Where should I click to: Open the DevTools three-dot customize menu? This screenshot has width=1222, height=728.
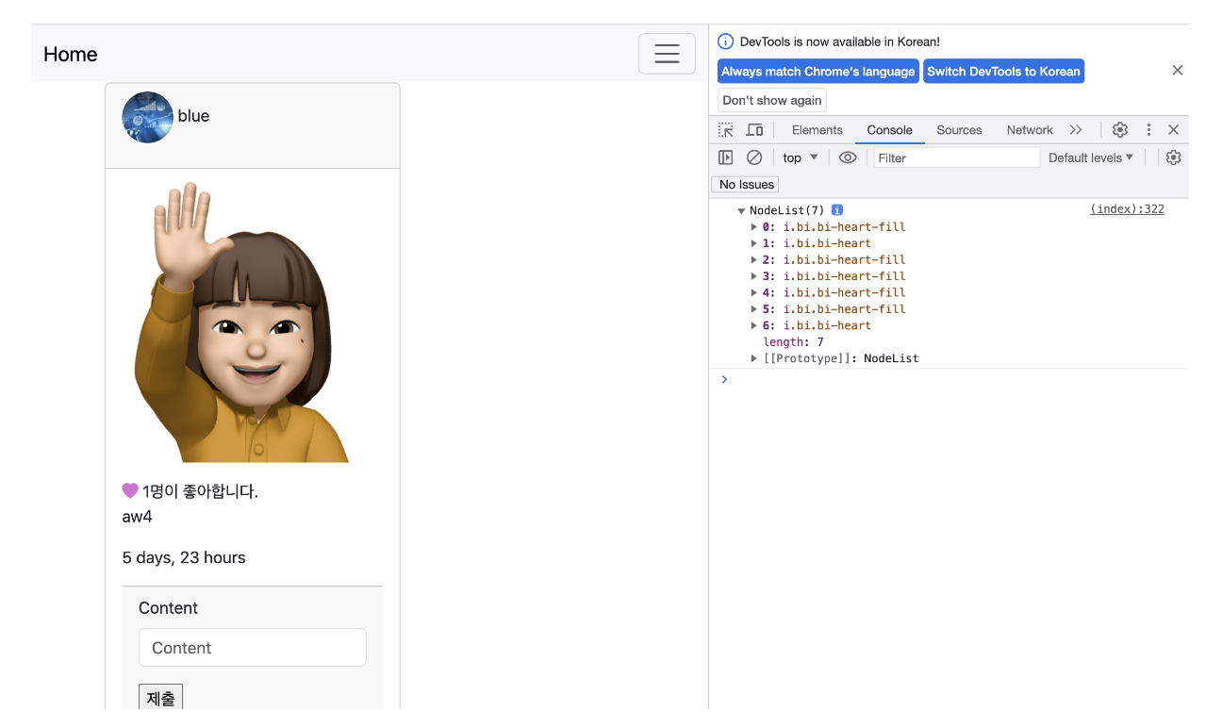(x=1148, y=130)
